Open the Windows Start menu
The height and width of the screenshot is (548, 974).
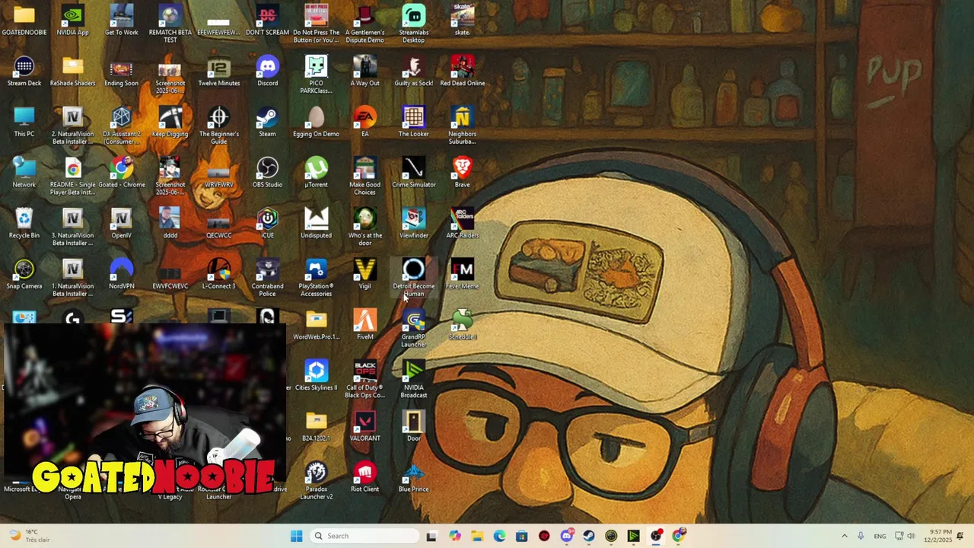296,536
